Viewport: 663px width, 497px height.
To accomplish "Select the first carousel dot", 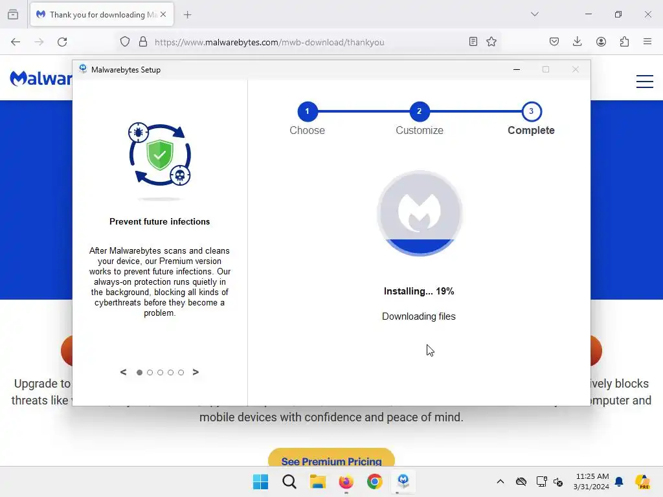I will [x=140, y=372].
